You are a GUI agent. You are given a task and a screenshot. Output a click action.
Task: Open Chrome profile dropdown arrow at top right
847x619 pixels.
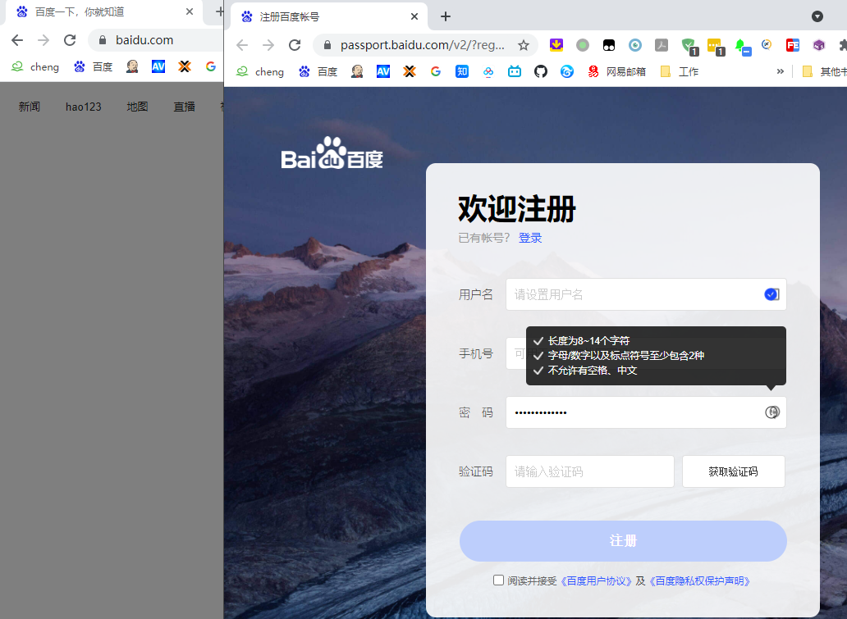coord(817,16)
